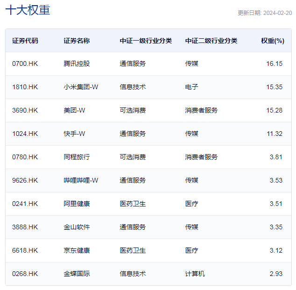Click weight value 11.32
The image size is (296, 290).
[275, 134]
